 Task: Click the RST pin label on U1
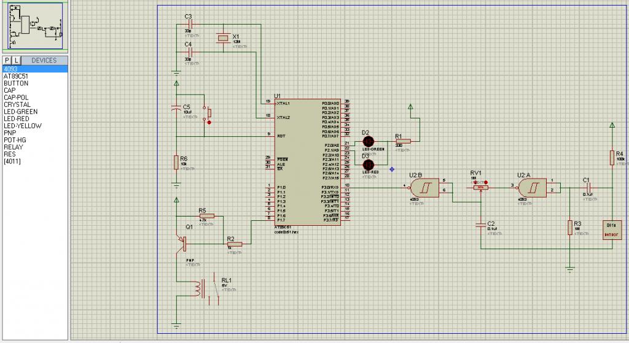pos(281,136)
